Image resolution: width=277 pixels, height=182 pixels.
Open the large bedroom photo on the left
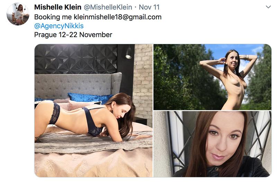93,110
